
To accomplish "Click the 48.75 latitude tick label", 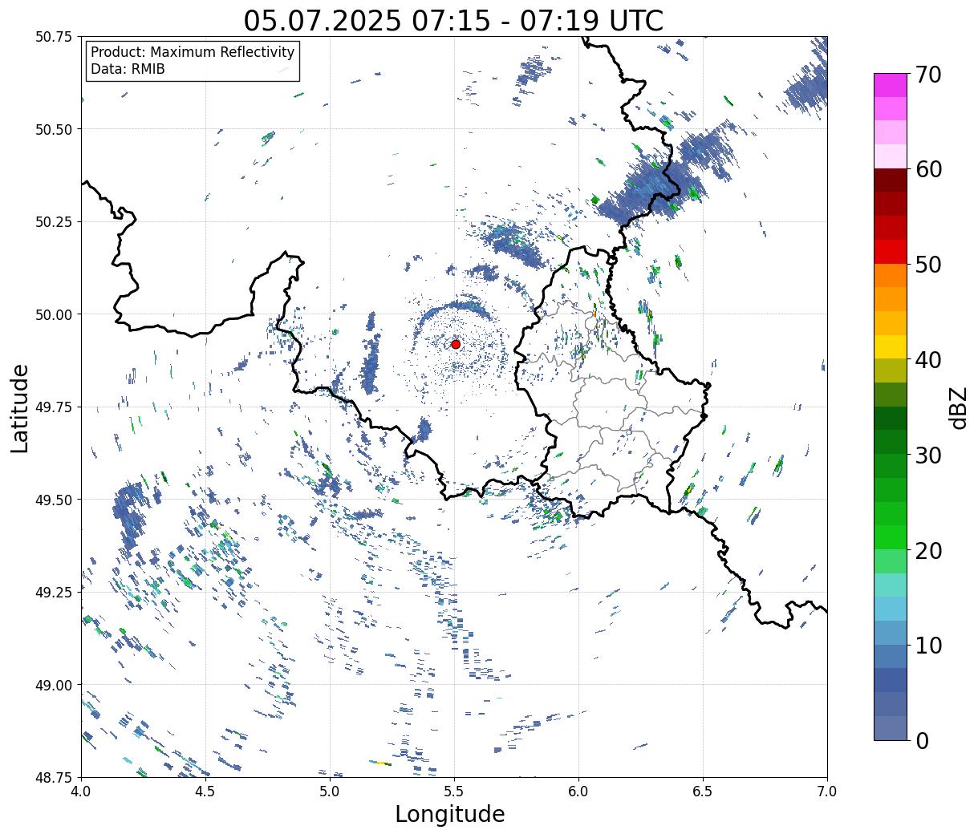I will pyautogui.click(x=54, y=777).
